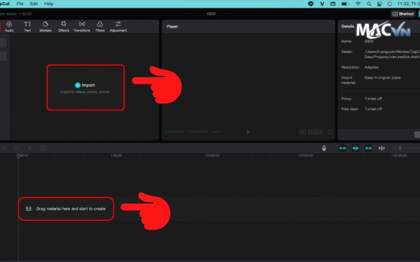Click the 'Keep in original place' value

tap(383, 78)
